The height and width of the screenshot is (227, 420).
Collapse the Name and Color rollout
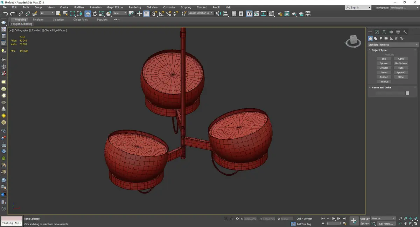click(x=381, y=88)
